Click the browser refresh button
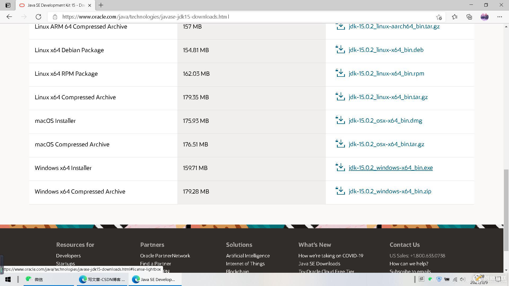509x286 pixels. pyautogui.click(x=38, y=17)
